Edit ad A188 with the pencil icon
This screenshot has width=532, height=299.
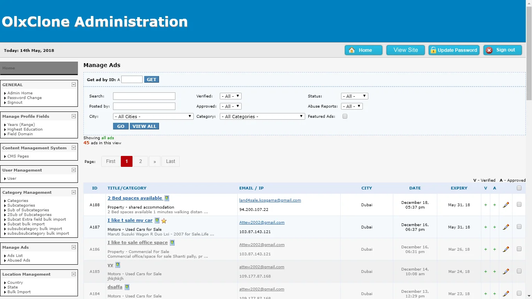[x=506, y=205]
